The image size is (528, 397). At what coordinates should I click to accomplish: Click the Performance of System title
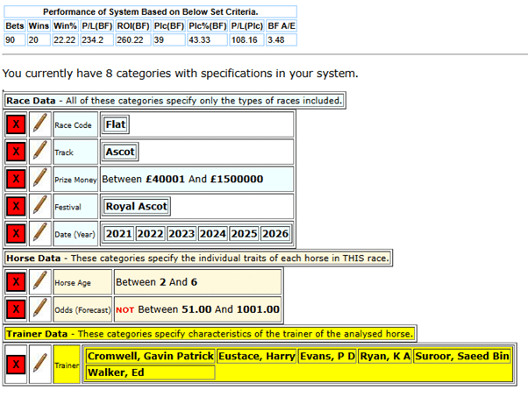point(151,11)
